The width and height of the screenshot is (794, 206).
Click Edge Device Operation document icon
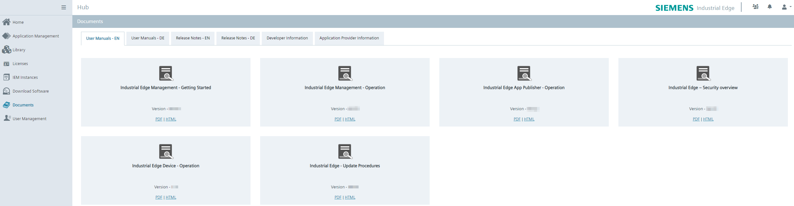[166, 152]
